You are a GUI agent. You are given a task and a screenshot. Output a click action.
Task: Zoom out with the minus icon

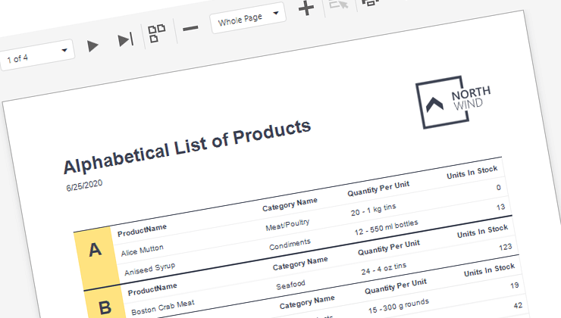coord(190,28)
